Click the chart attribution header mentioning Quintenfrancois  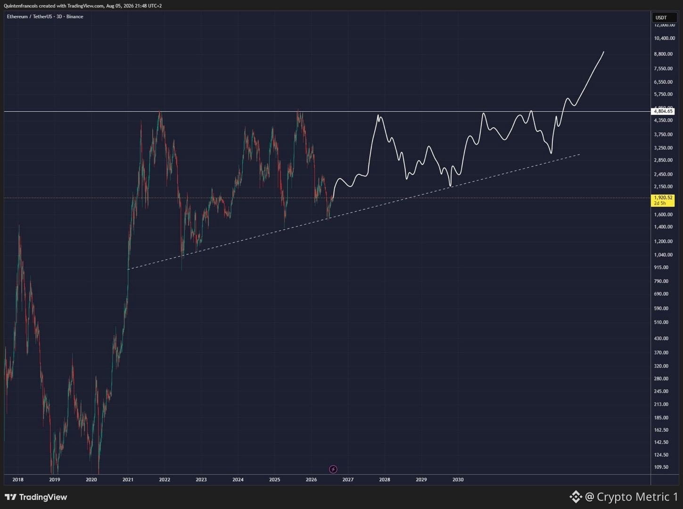[83, 6]
